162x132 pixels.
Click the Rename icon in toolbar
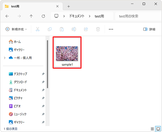click(74, 29)
